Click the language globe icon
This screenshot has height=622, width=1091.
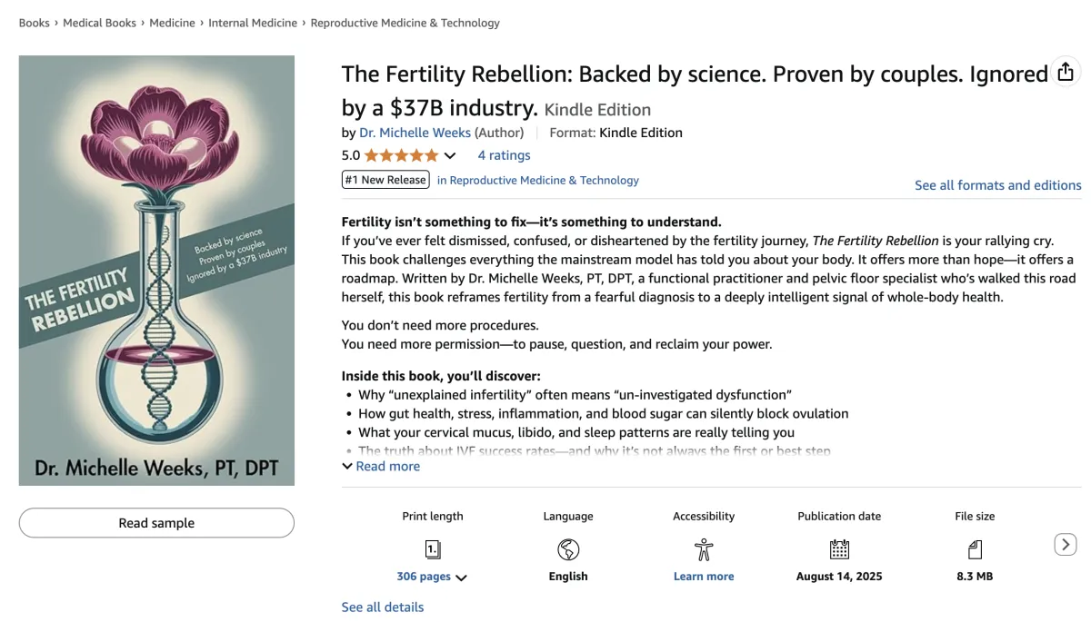[568, 549]
